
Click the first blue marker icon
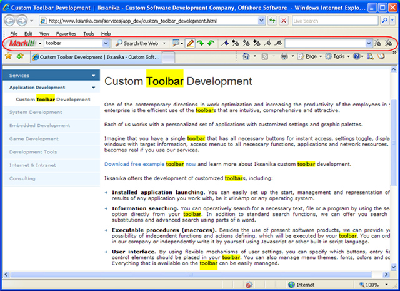(x=225, y=43)
